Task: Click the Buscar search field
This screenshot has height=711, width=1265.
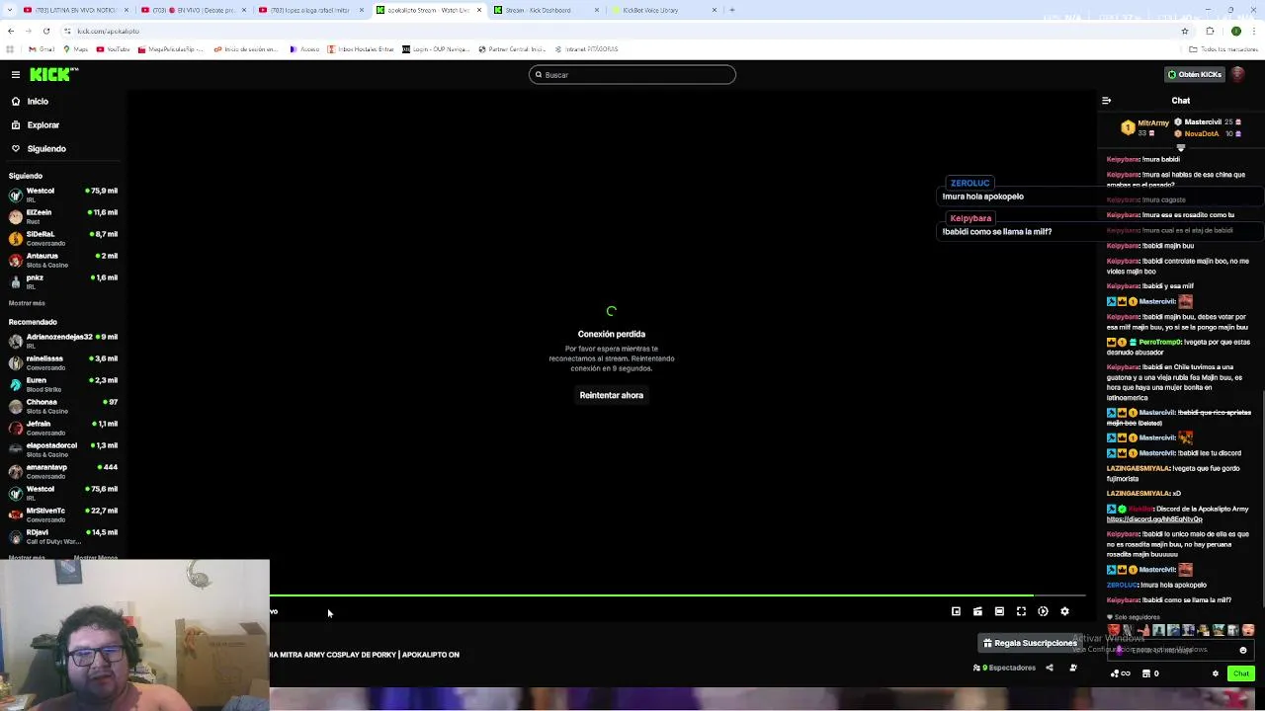Action: pyautogui.click(x=632, y=75)
